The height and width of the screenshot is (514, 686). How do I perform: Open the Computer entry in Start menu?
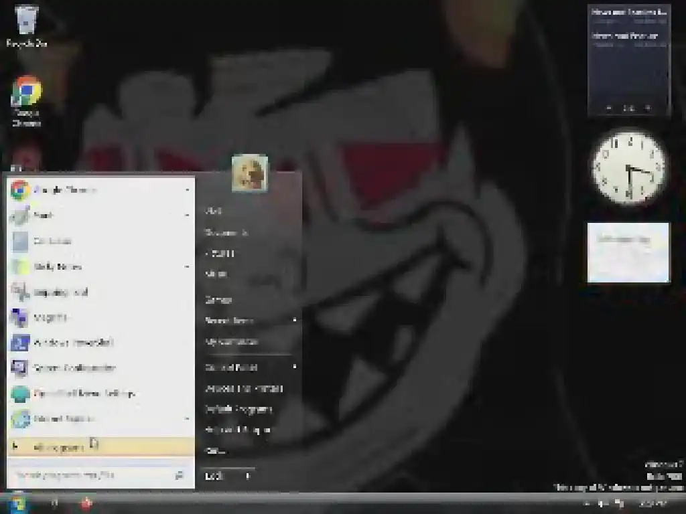(x=232, y=341)
